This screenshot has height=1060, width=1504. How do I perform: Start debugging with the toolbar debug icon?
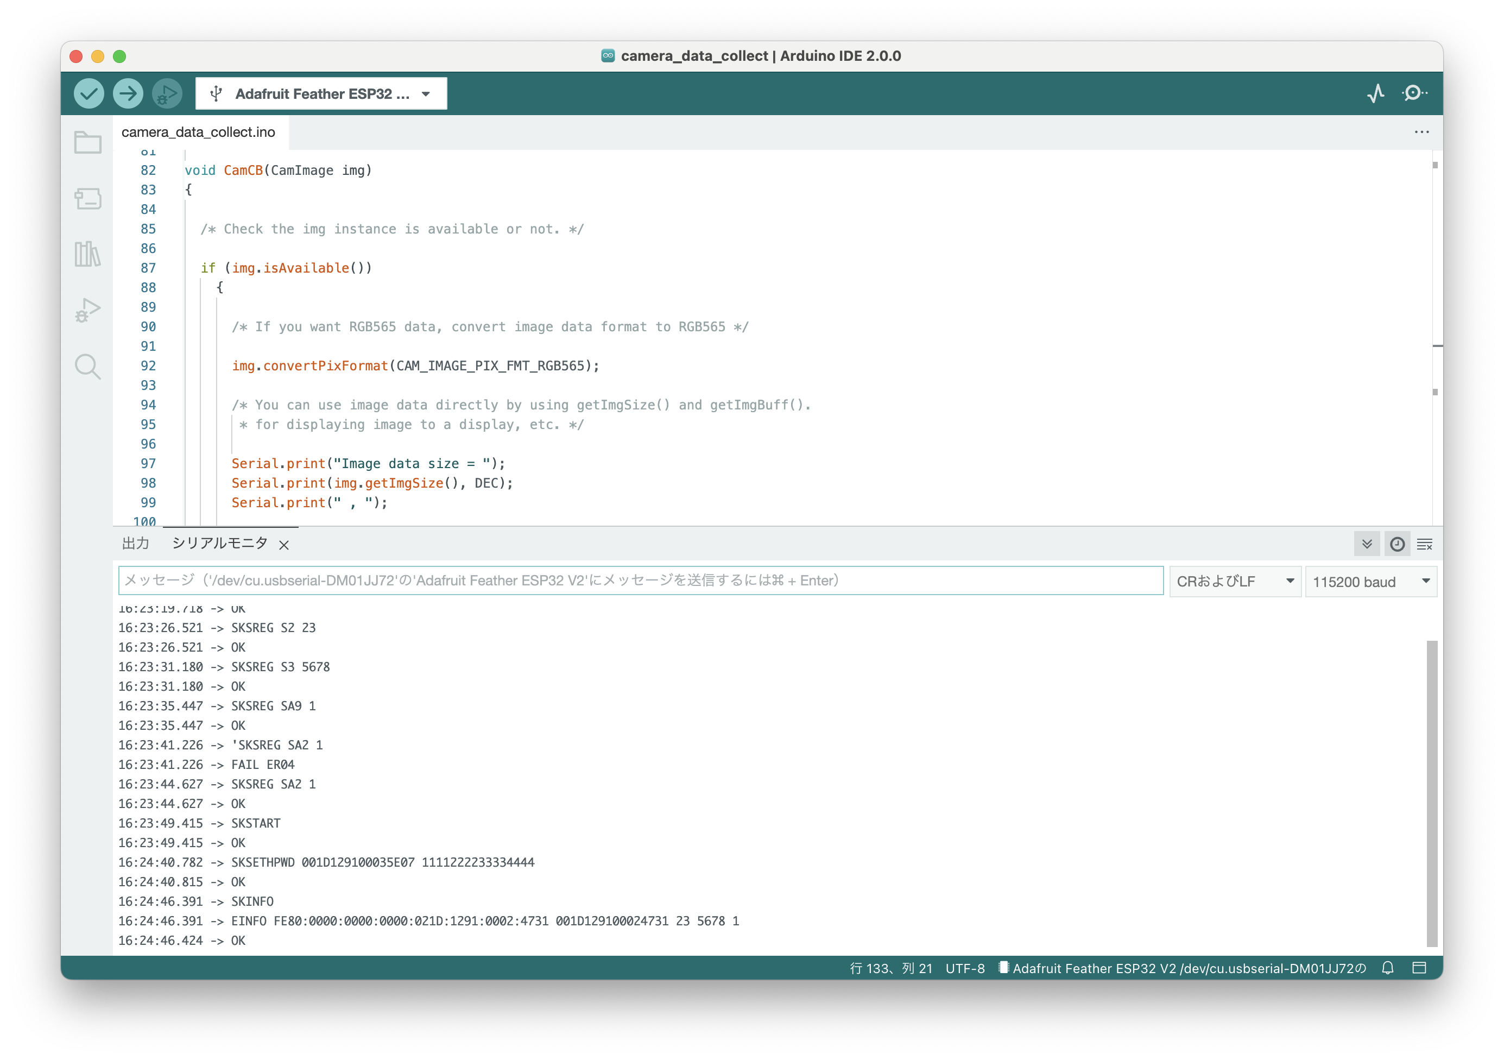click(167, 94)
